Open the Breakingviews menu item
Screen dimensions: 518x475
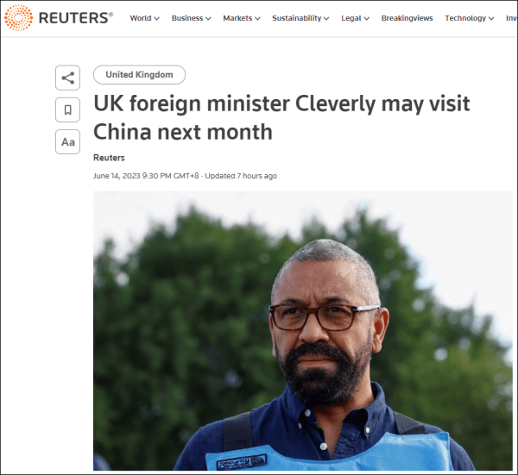[407, 18]
